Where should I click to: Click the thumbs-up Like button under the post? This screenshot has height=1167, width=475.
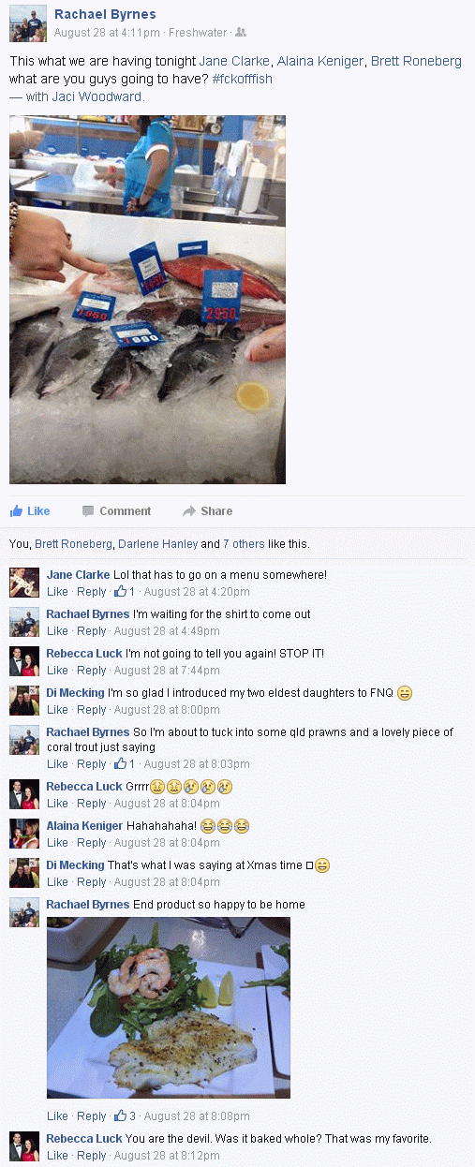(30, 510)
